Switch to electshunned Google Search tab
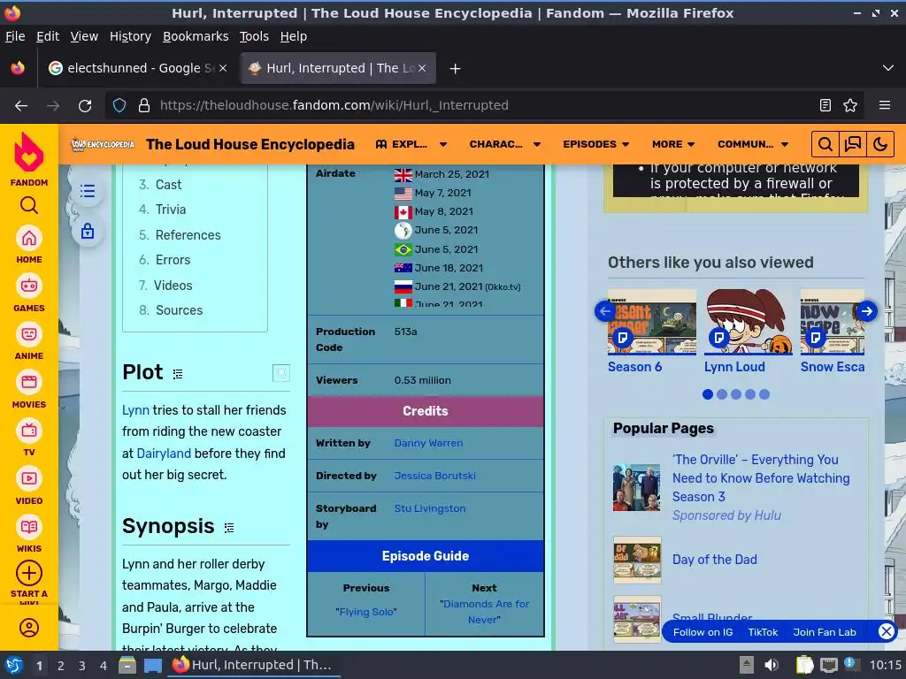The height and width of the screenshot is (679, 906). (137, 68)
